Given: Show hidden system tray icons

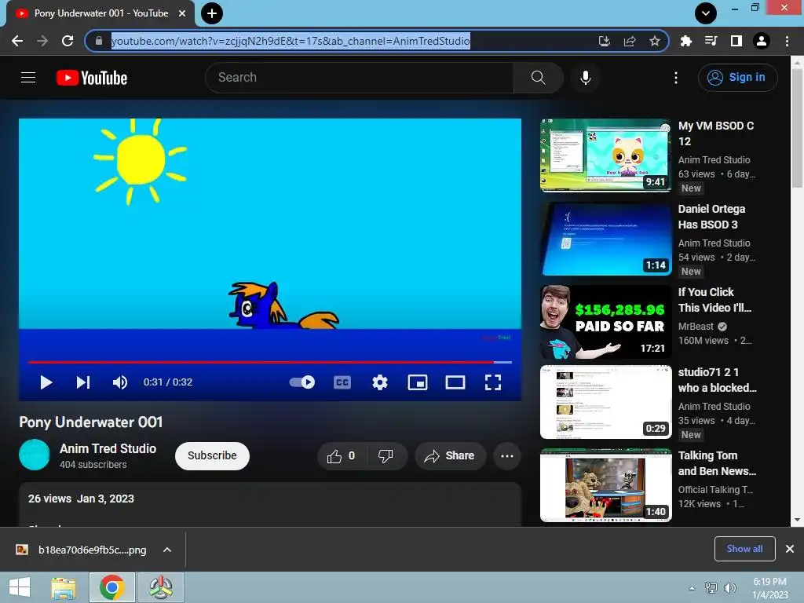Looking at the screenshot, I should [x=693, y=588].
